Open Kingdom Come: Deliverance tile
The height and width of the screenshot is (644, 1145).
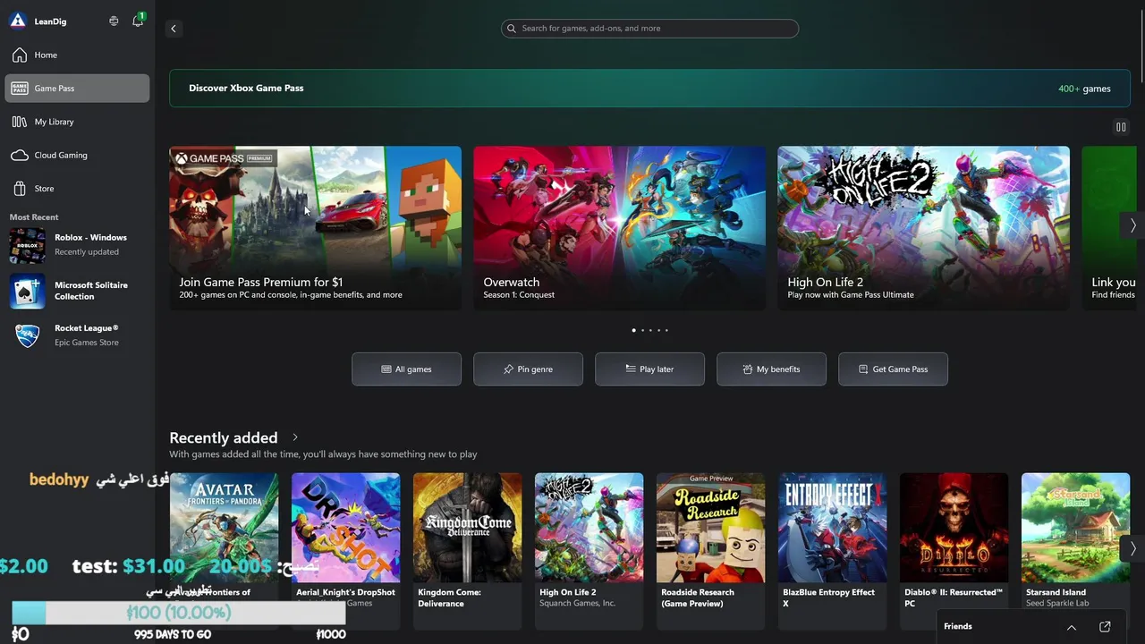point(467,551)
